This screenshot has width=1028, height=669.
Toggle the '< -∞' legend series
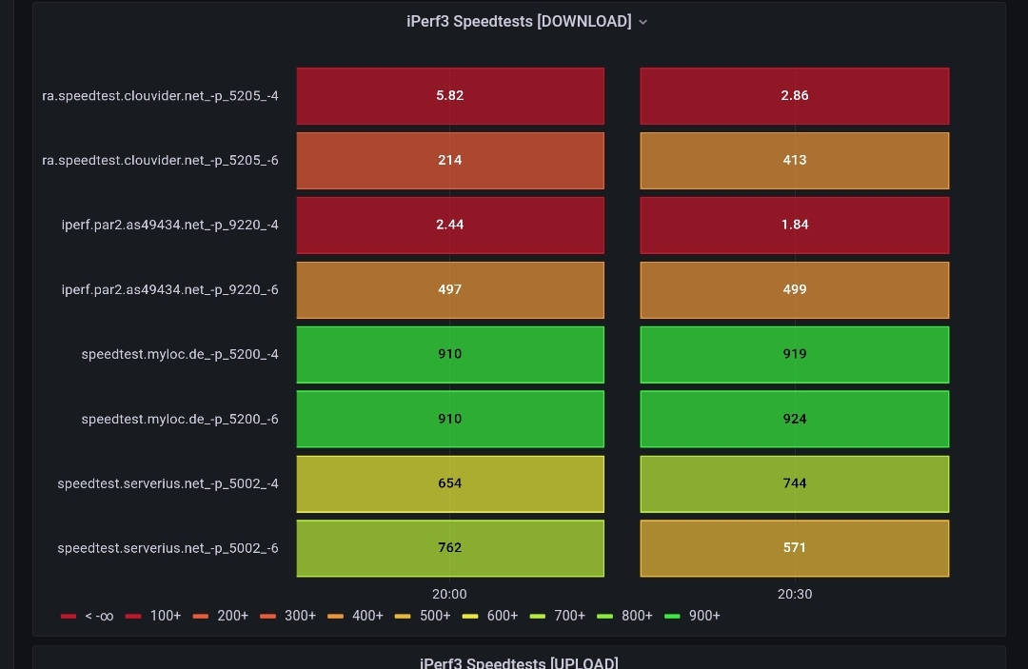(88, 616)
